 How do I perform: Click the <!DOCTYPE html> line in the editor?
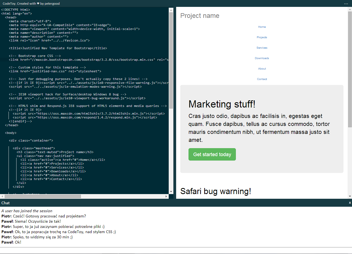pyautogui.click(x=16, y=10)
